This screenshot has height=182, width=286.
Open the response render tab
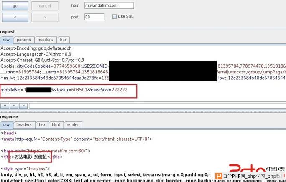pos(73,125)
